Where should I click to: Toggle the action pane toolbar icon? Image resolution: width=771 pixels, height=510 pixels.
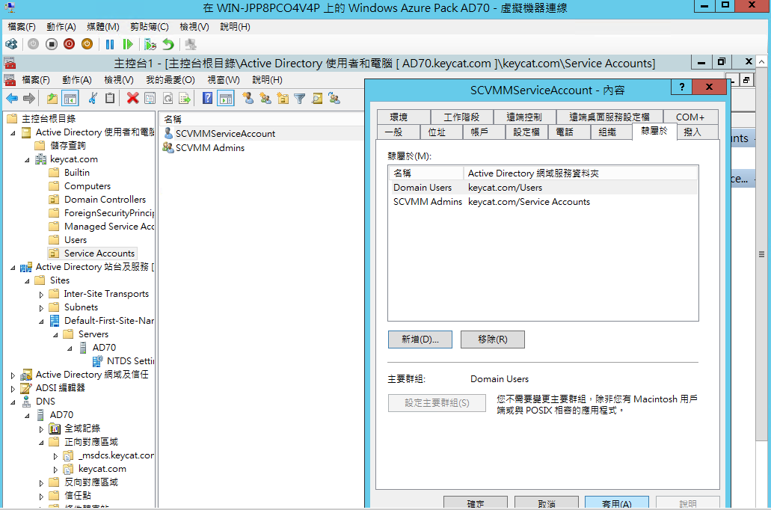click(226, 99)
